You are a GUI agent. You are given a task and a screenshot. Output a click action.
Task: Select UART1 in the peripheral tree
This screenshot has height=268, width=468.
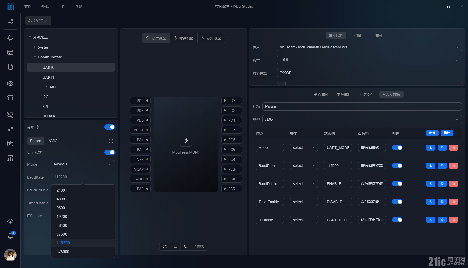point(71,77)
